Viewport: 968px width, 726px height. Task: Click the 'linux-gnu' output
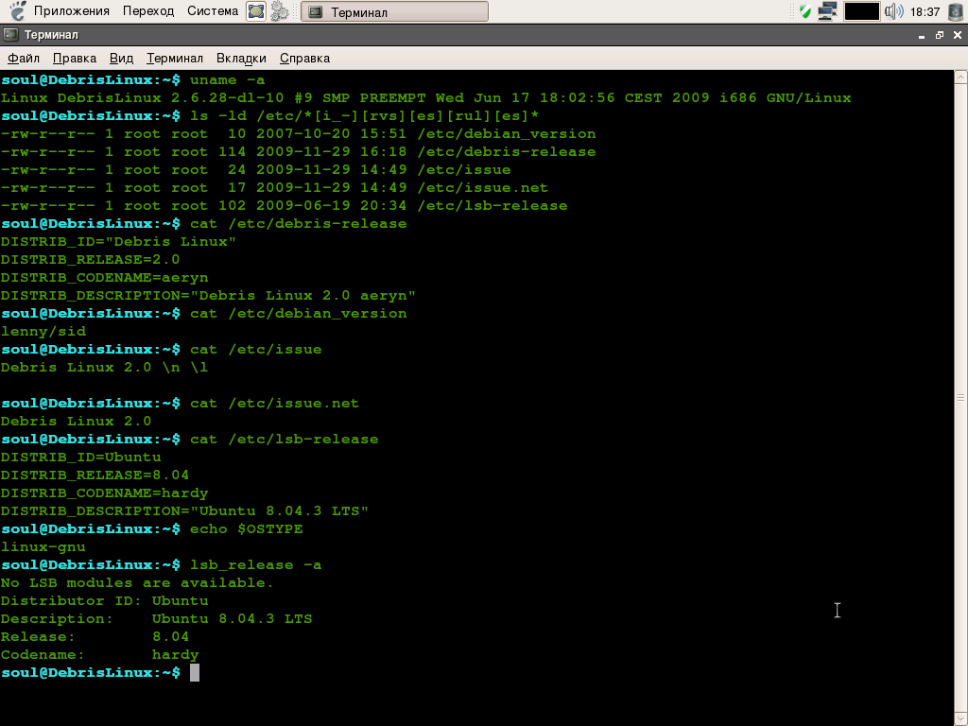pos(43,546)
